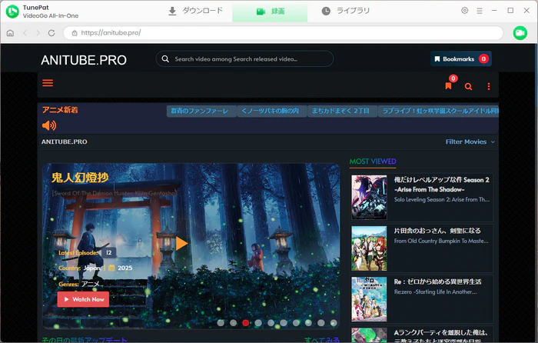Reload the page with refresh icon
Viewport: 538px width, 343px height.
pyautogui.click(x=51, y=33)
